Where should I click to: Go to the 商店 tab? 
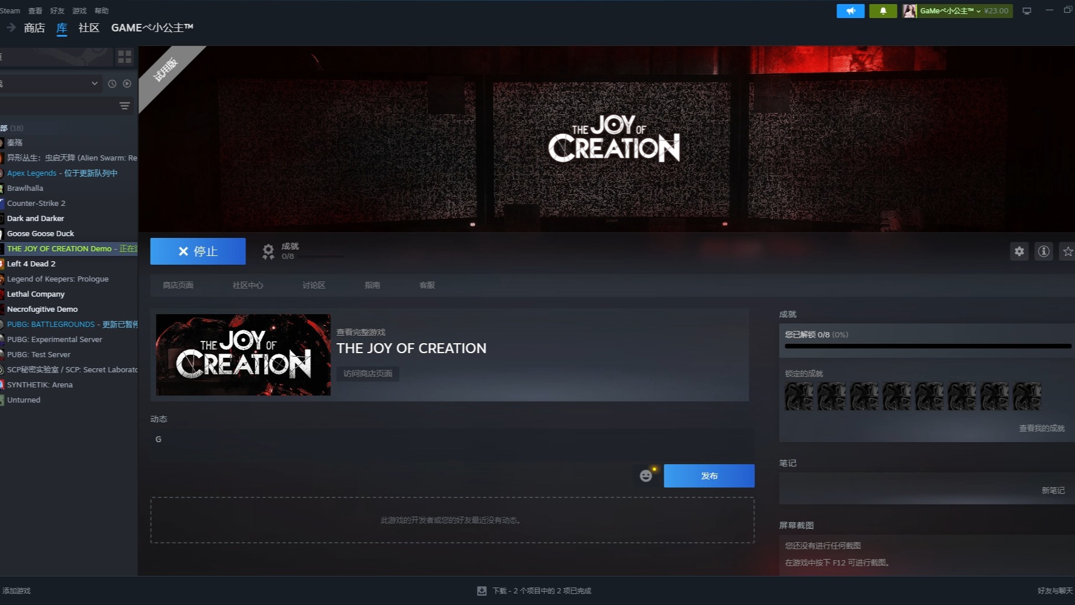tap(34, 27)
